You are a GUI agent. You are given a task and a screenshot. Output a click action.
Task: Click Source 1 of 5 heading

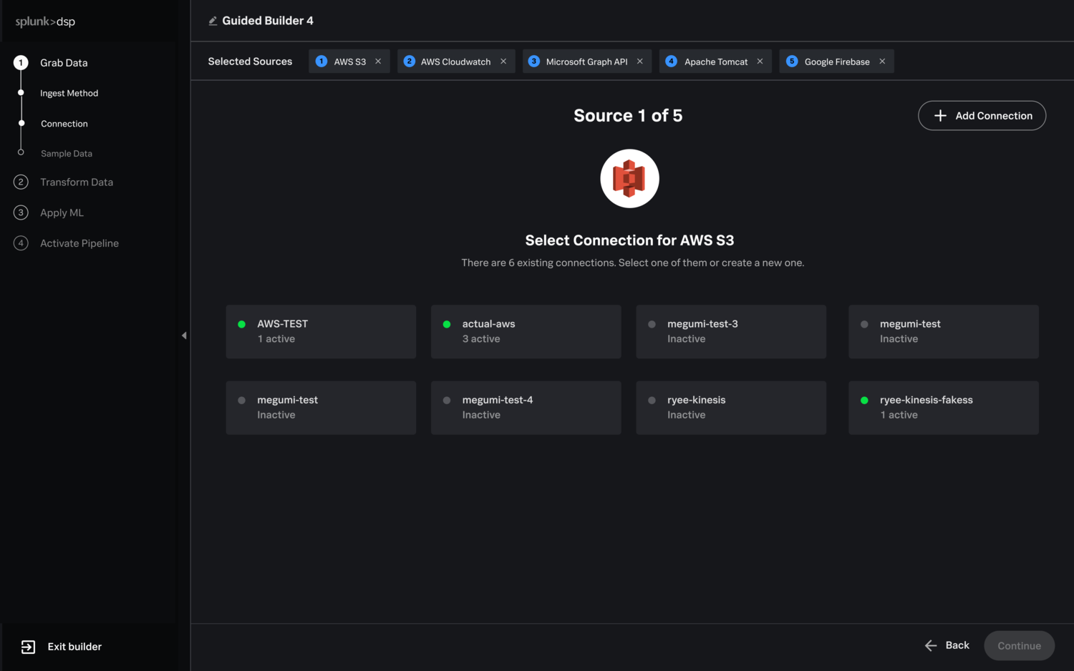[x=628, y=116]
